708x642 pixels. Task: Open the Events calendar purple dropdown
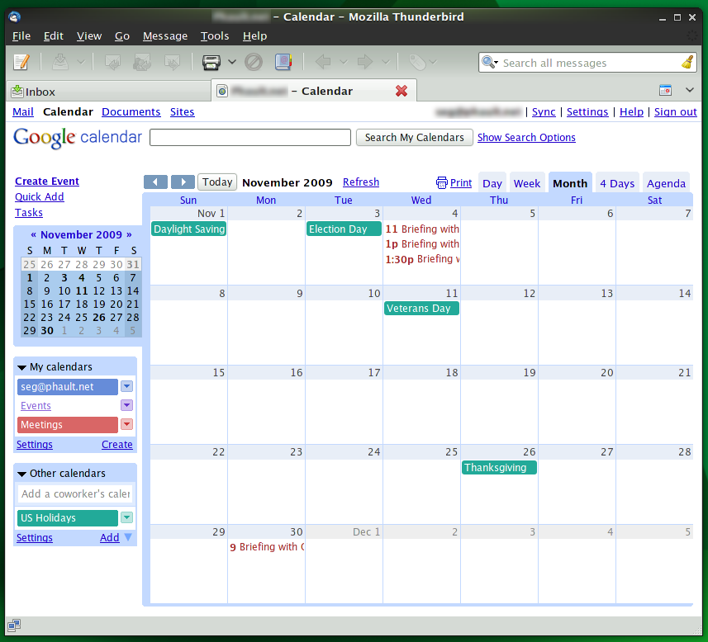[x=127, y=405]
